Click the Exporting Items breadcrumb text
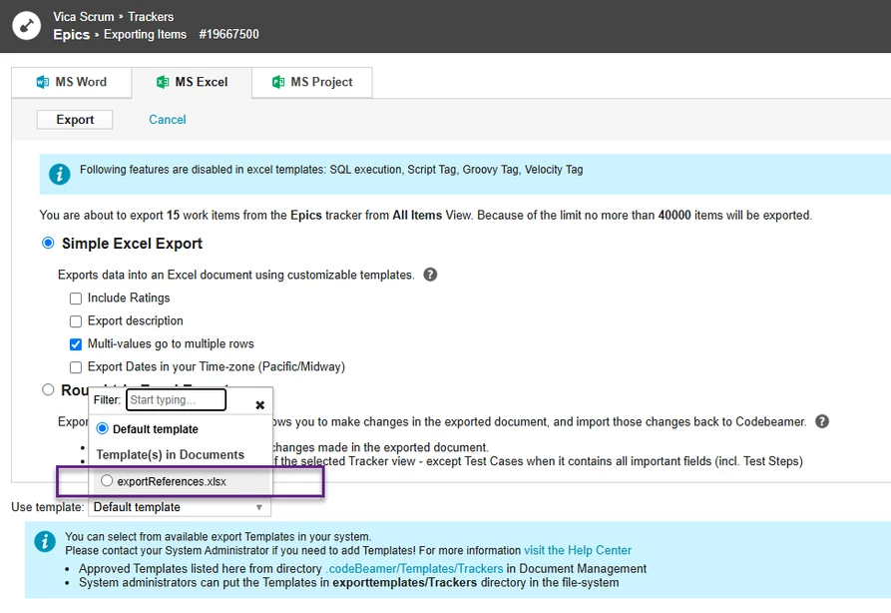891x613 pixels. tap(145, 34)
